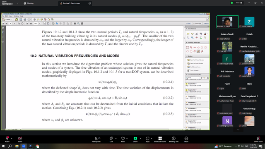Open Windows Start menu
Image resolution: width=265 pixels, height=149 pixels.
point(3,146)
